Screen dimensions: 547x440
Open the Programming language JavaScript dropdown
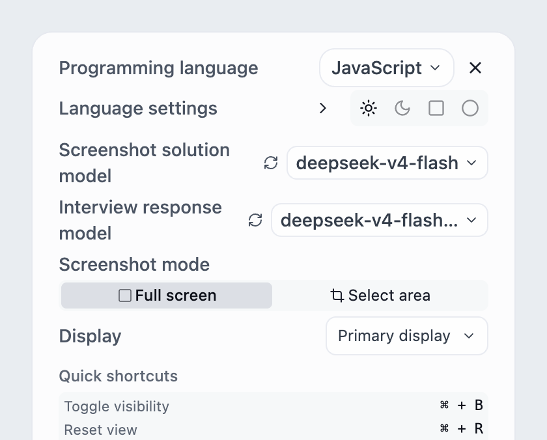click(x=387, y=68)
